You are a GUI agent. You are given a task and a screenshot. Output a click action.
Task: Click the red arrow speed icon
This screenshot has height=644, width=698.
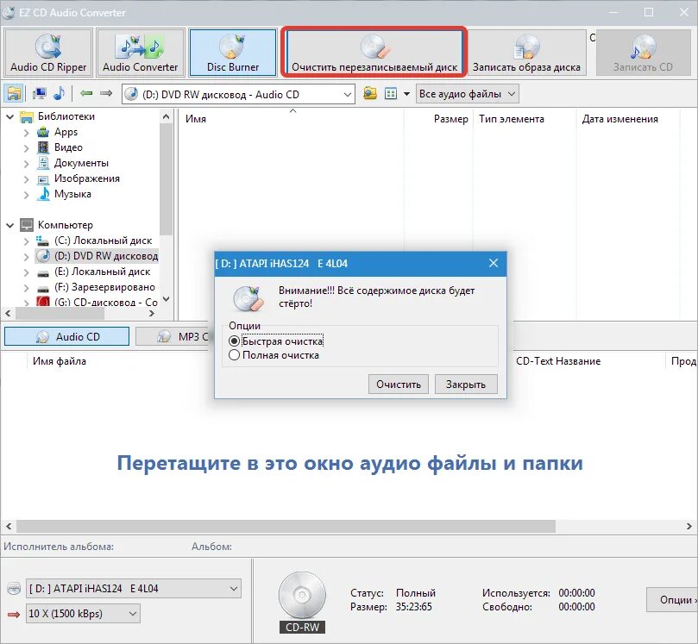[x=14, y=614]
